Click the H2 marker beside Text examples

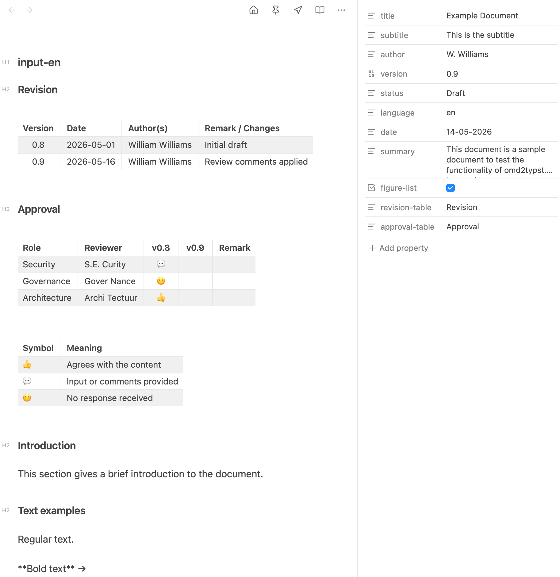[x=6, y=510]
